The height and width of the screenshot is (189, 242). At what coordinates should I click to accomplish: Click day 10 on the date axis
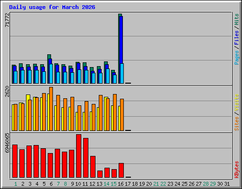point(78,184)
